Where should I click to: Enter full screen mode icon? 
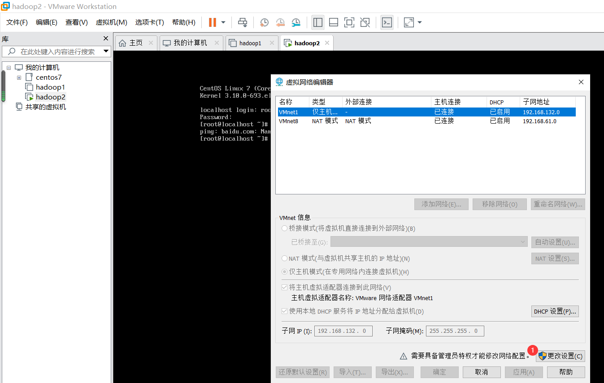pos(349,22)
